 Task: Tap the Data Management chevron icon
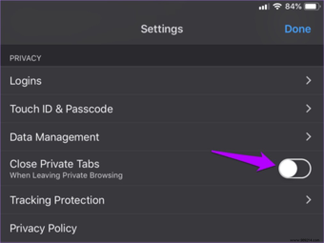[x=308, y=137]
